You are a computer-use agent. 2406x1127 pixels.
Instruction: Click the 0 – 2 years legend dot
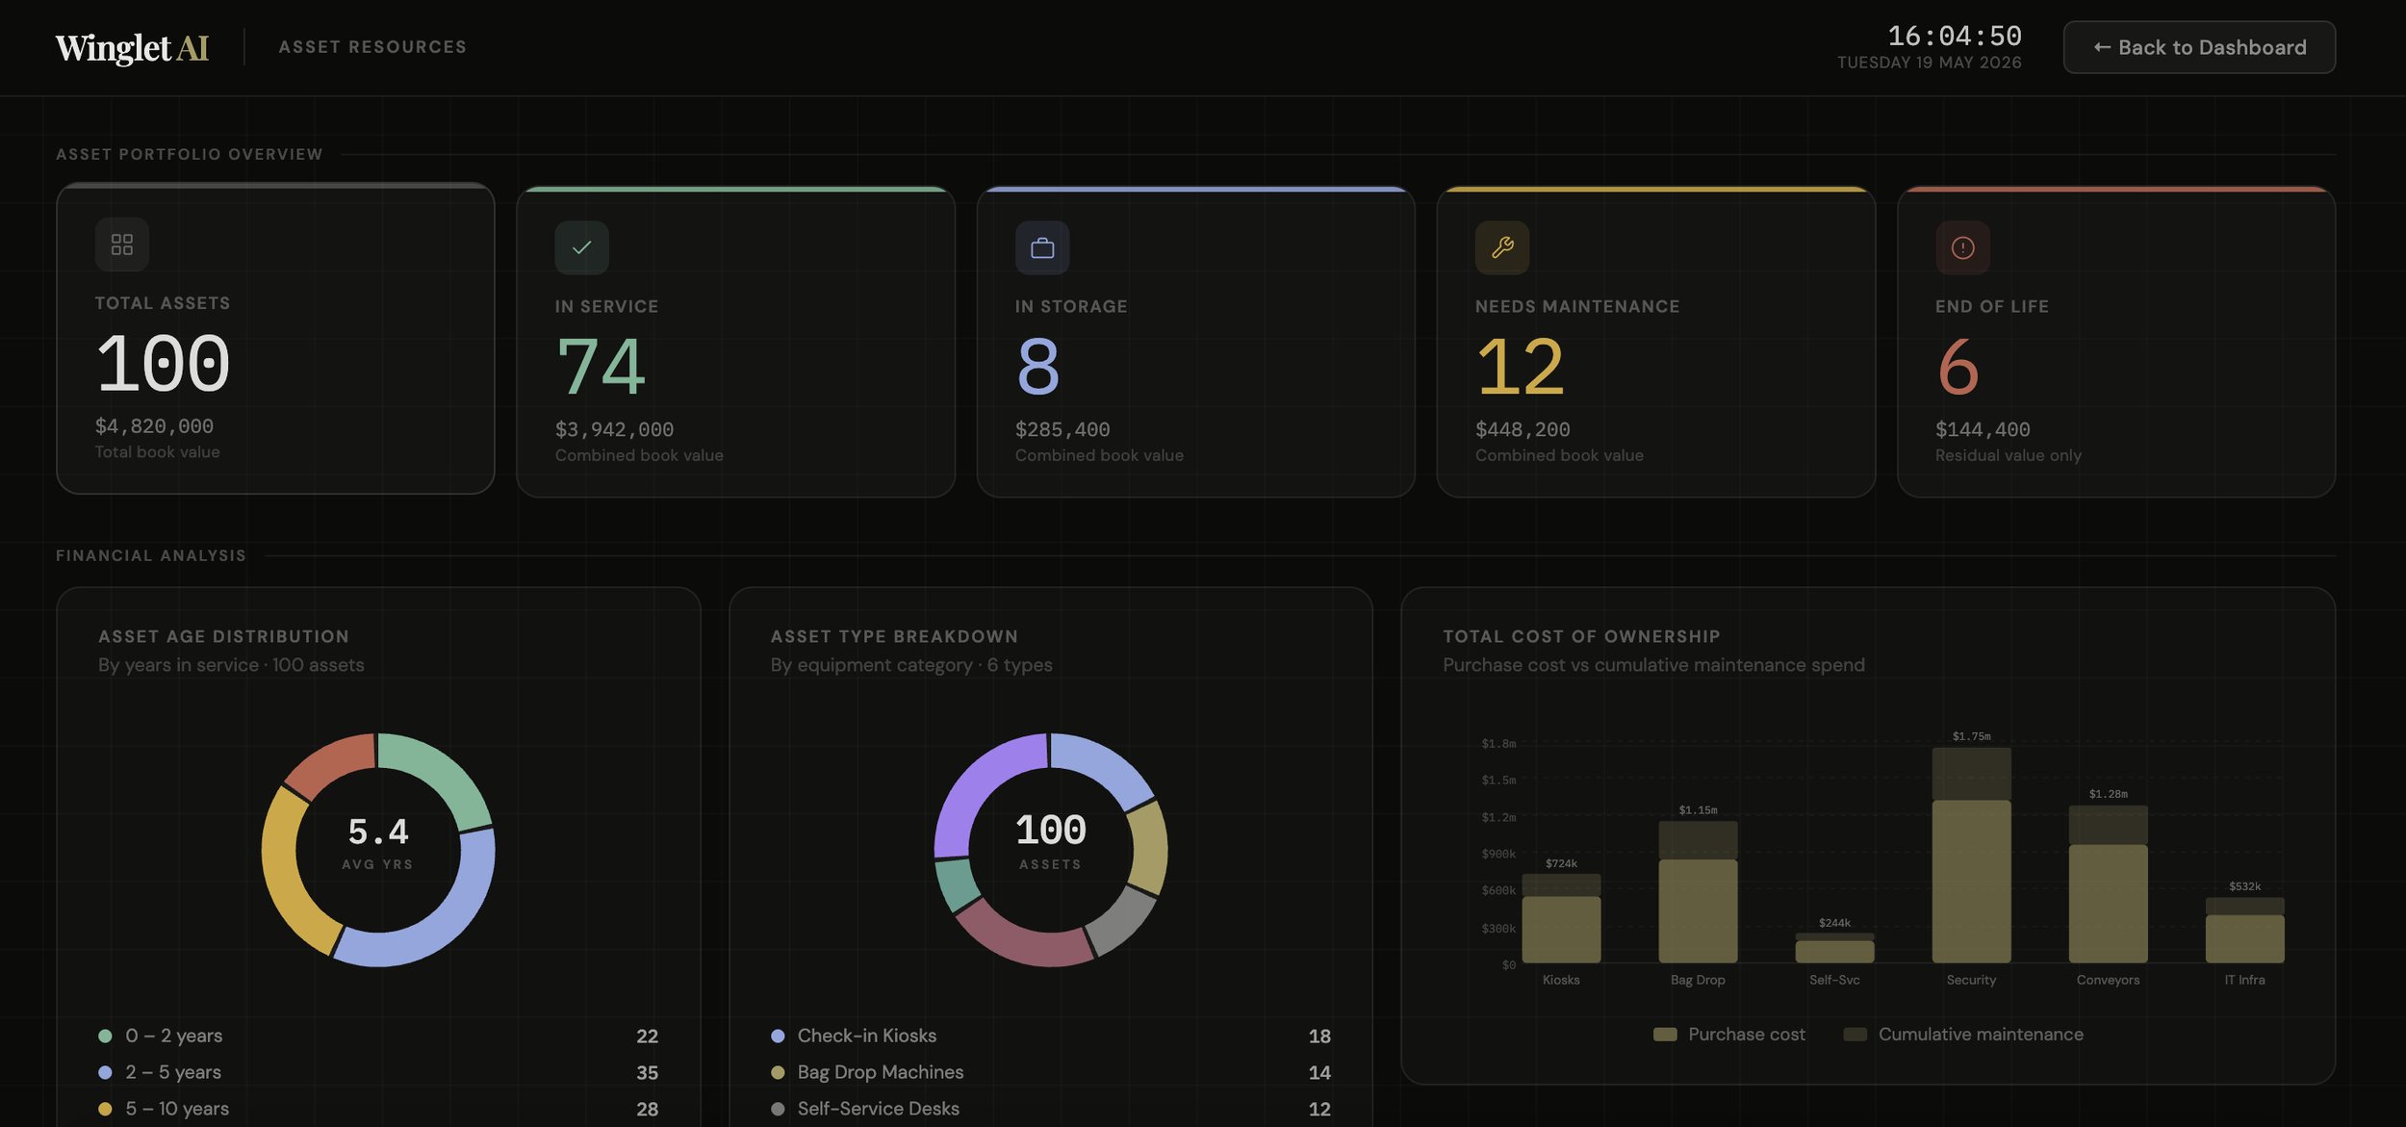point(105,1036)
